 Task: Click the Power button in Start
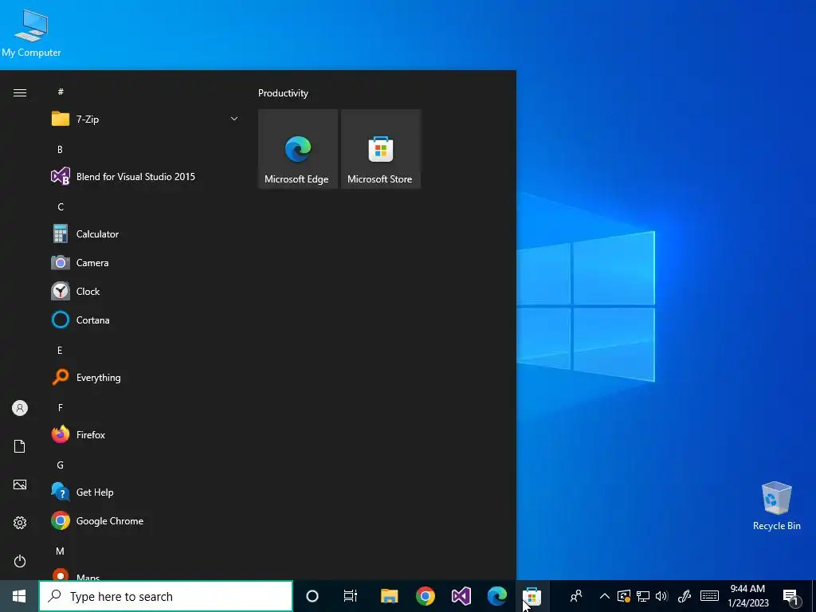20,561
